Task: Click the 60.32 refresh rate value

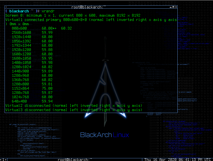Action: [x=66, y=28]
